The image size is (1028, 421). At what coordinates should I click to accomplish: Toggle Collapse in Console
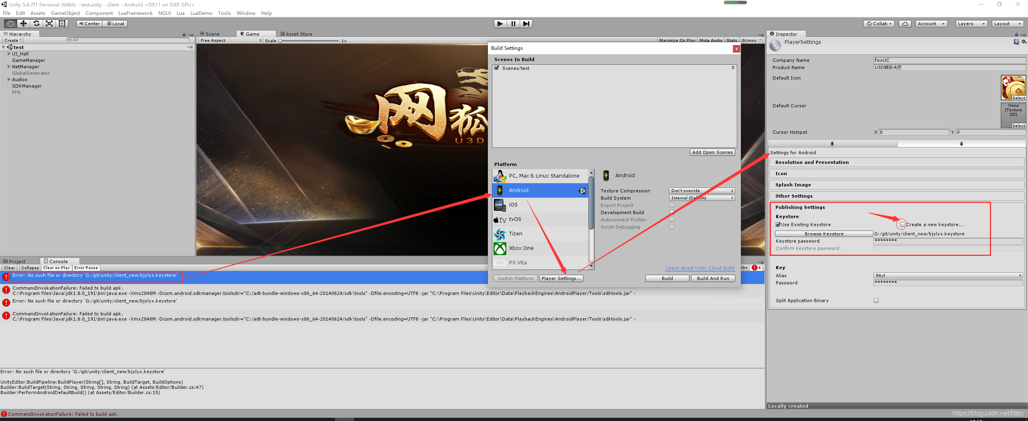(x=30, y=268)
